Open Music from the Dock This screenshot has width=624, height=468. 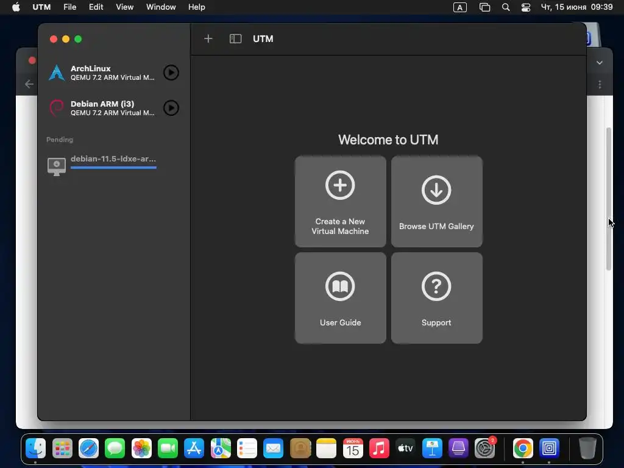point(379,448)
